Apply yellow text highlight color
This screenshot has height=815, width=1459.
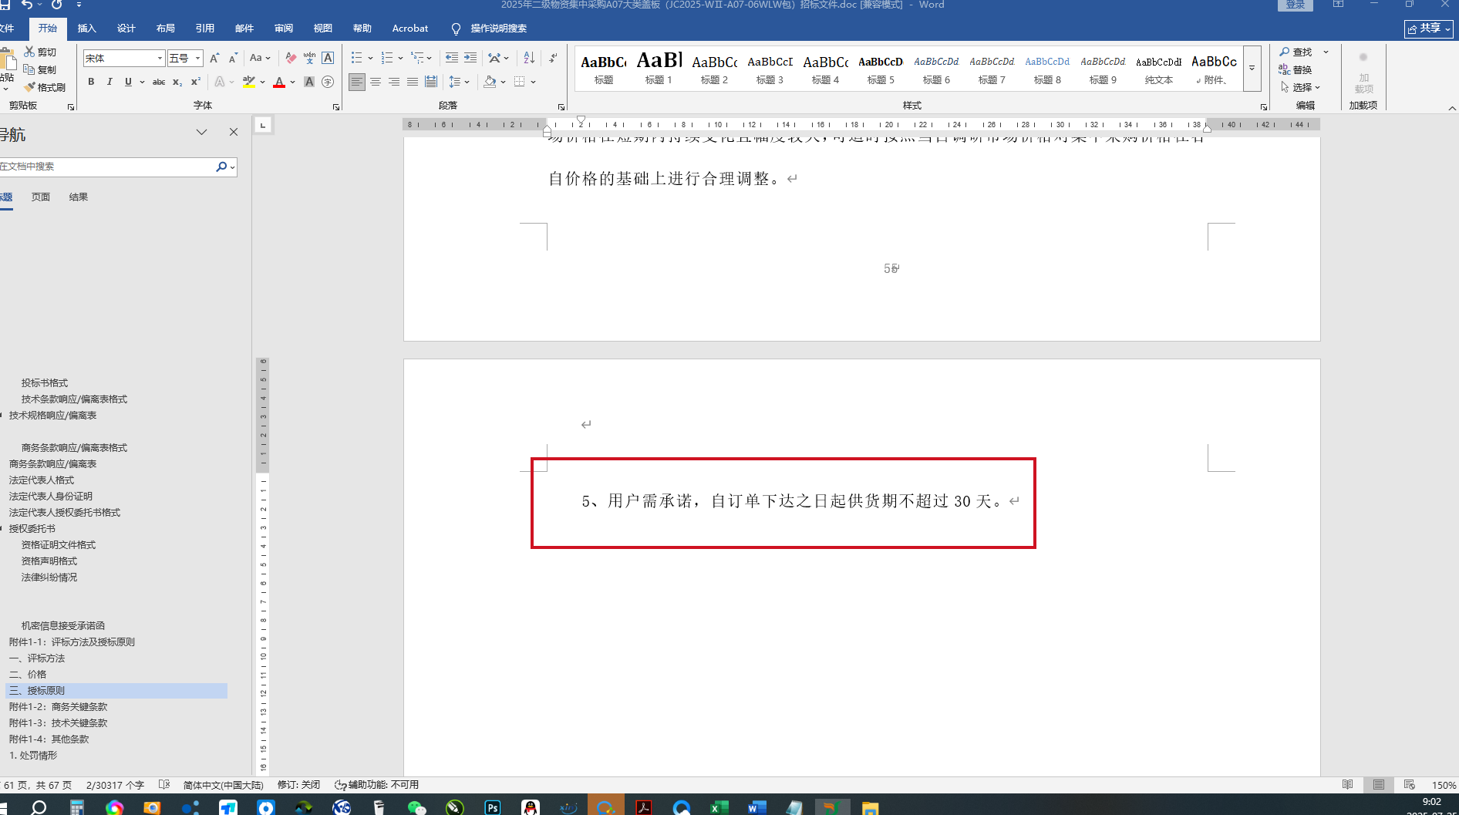(249, 82)
